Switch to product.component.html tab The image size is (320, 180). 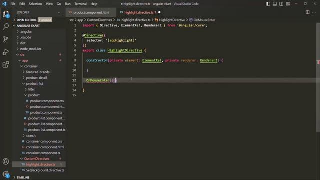(x=91, y=12)
